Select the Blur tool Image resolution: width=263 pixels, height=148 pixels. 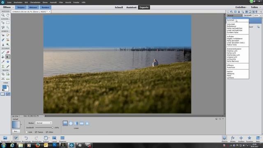tap(3, 45)
